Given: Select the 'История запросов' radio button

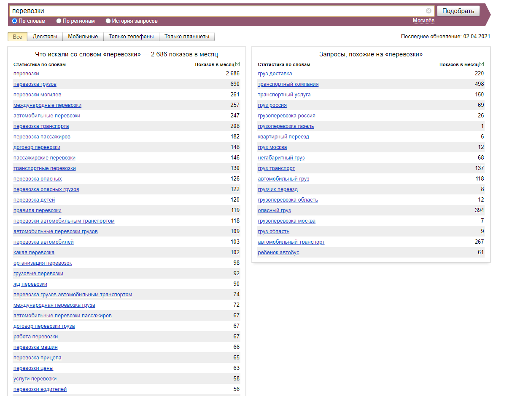Looking at the screenshot, I should coord(108,21).
